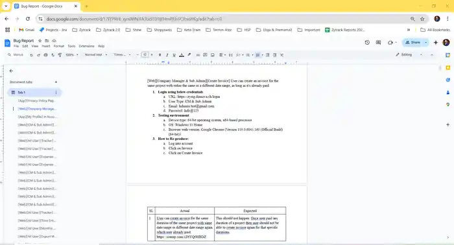This screenshot has height=245, width=454.
Task: Open Contacts in side panel
Action: pos(448,93)
